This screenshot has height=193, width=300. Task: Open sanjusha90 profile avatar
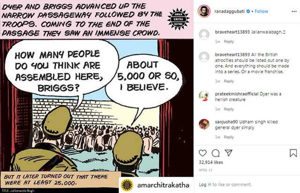coord(204,124)
